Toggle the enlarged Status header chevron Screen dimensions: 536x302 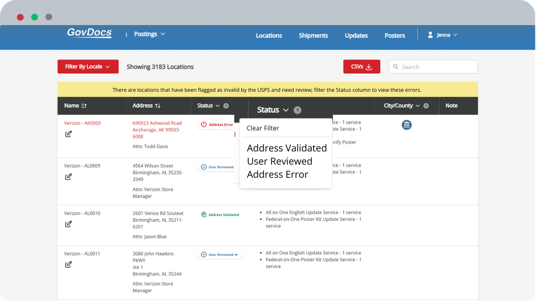point(286,110)
